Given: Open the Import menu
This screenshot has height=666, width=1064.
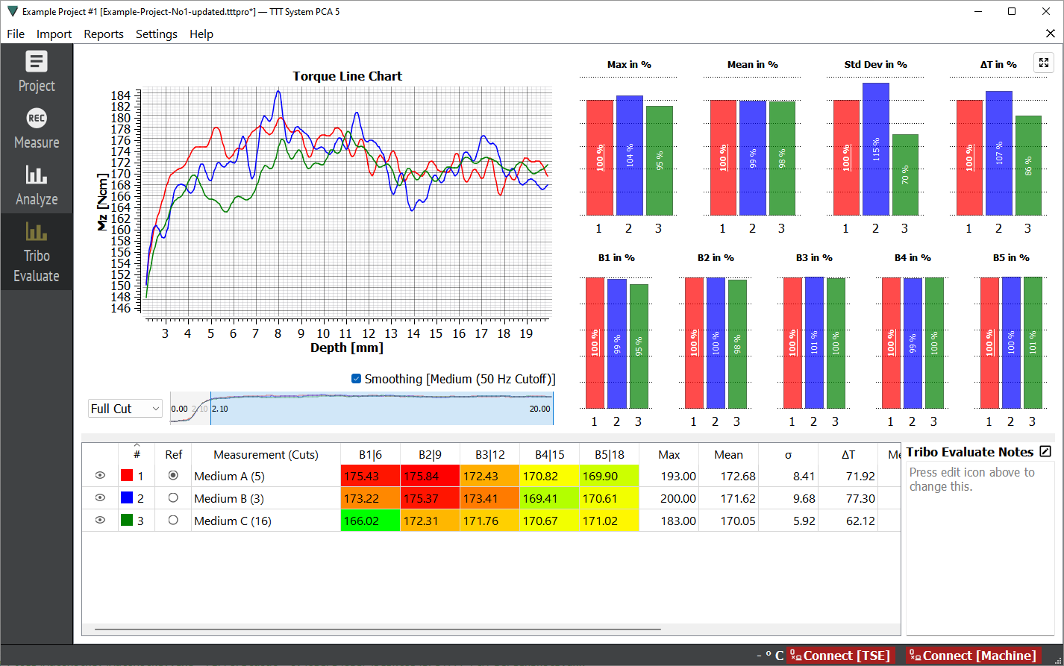Looking at the screenshot, I should (x=54, y=34).
